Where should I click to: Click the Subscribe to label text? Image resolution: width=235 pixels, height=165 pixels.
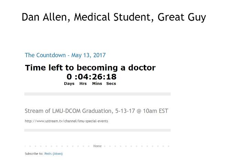click(x=34, y=154)
